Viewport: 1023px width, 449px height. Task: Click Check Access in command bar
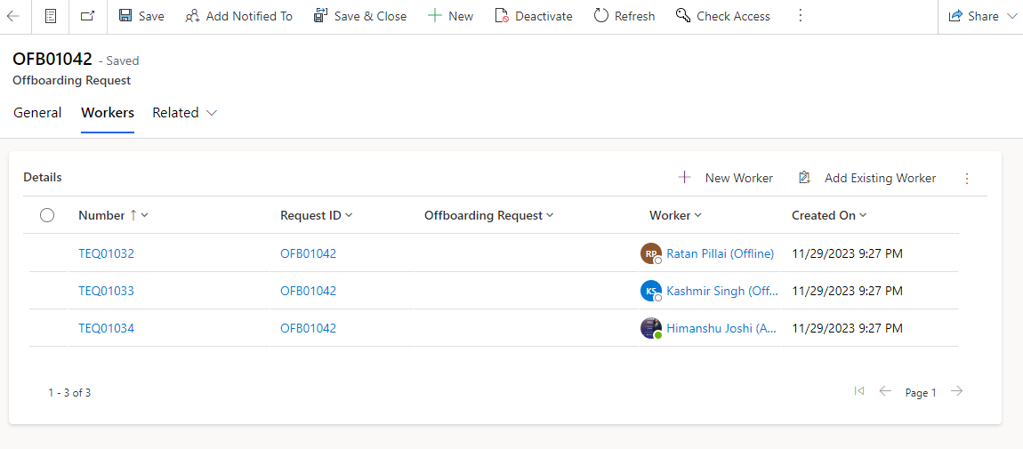pos(722,16)
